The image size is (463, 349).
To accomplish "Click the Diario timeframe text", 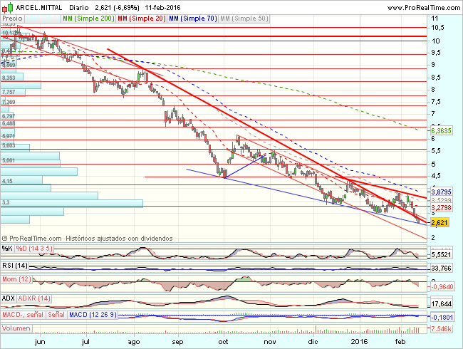I will click(79, 8).
